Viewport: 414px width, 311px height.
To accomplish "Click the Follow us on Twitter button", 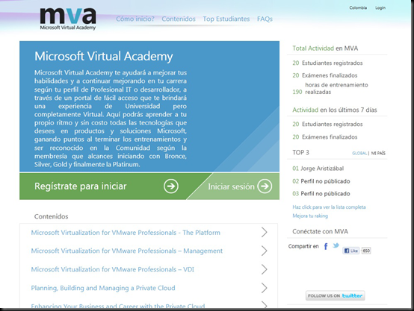I will (336, 296).
